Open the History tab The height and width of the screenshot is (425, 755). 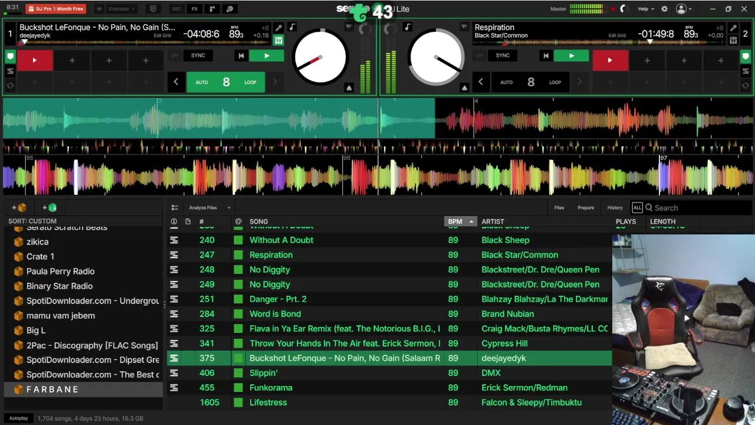(615, 208)
